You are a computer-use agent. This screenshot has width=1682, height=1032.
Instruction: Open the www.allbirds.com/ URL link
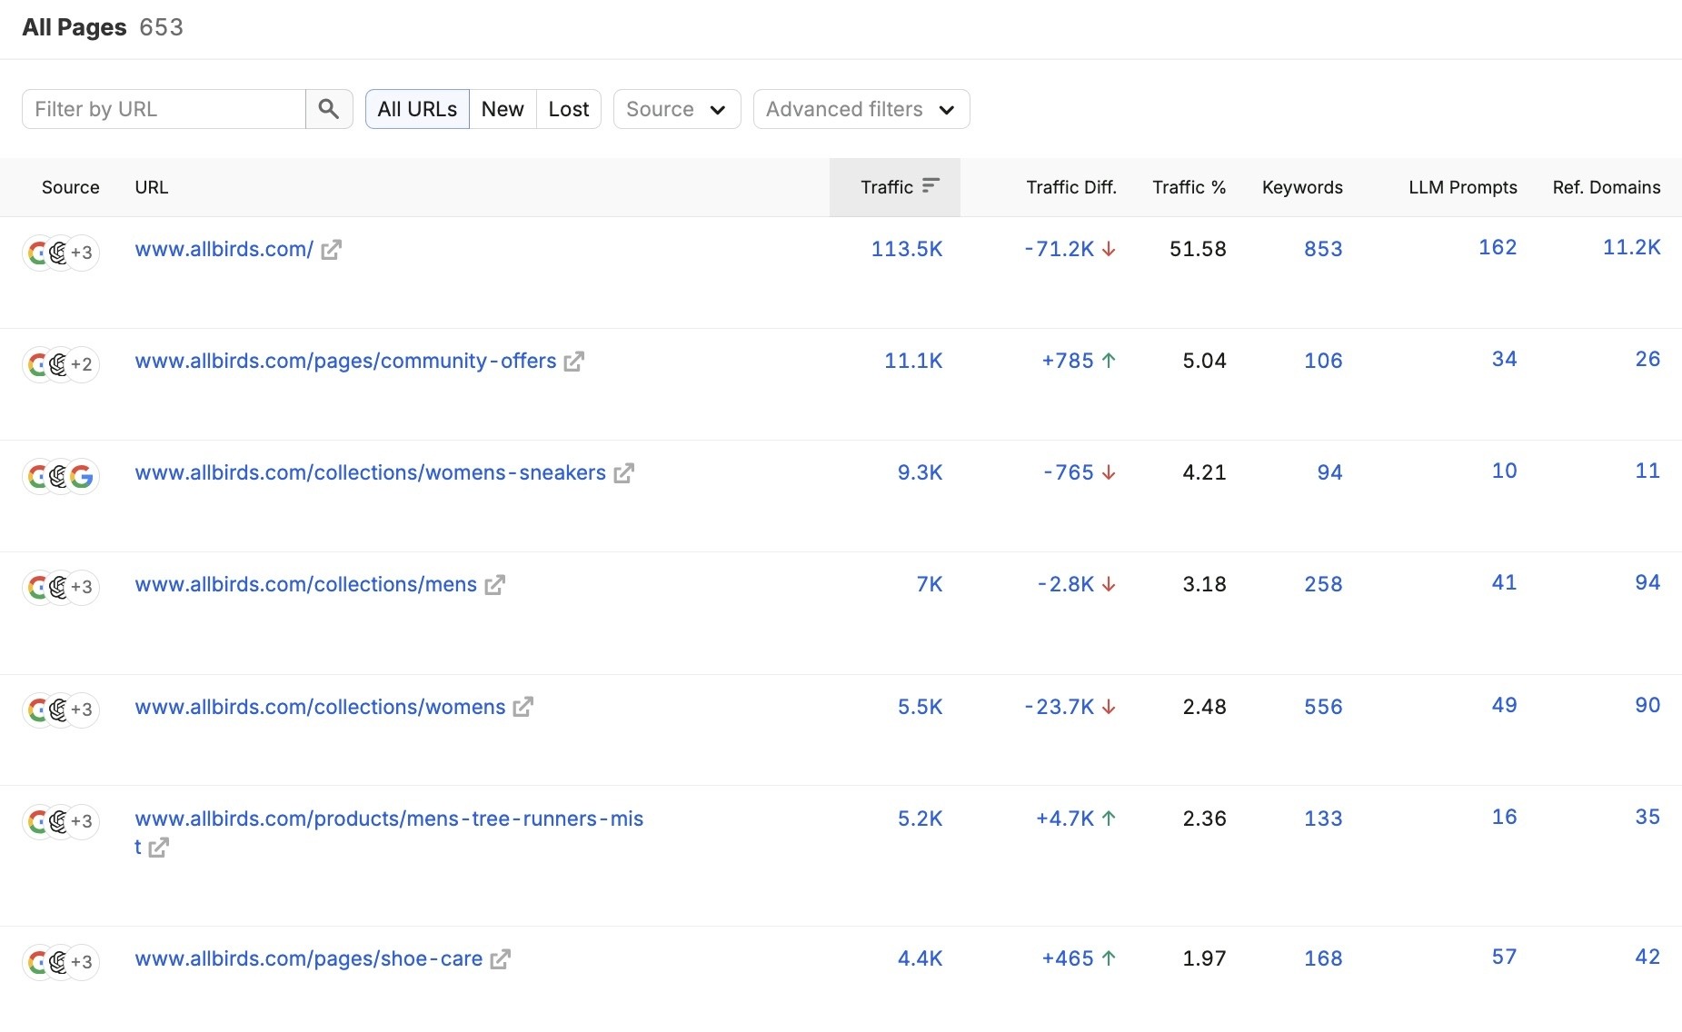[224, 249]
